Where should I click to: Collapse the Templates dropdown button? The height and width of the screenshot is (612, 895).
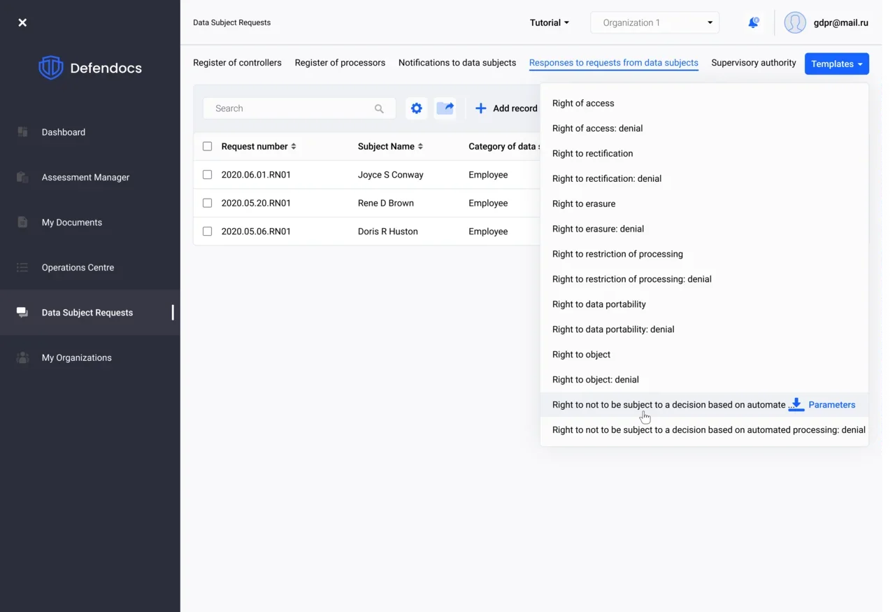[x=836, y=64]
